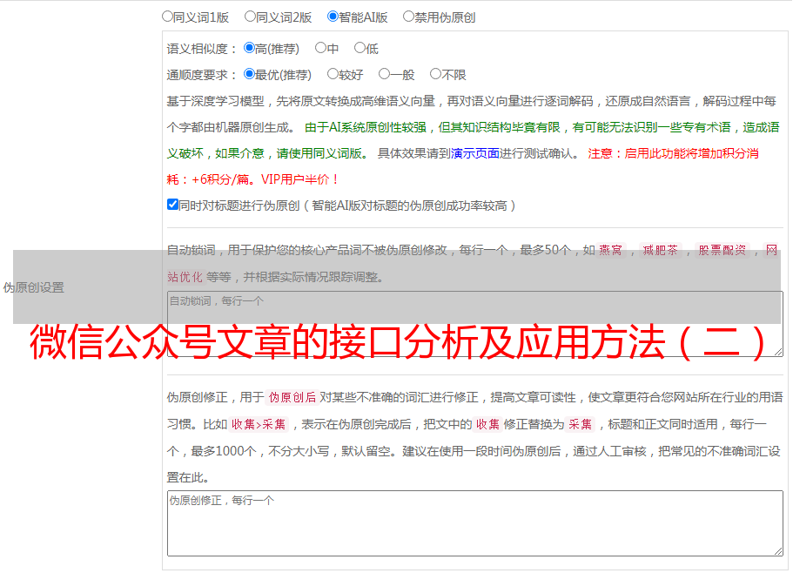793x573 pixels.
Task: Set 语义相似度 to 高(推荐)
Action: pos(249,48)
